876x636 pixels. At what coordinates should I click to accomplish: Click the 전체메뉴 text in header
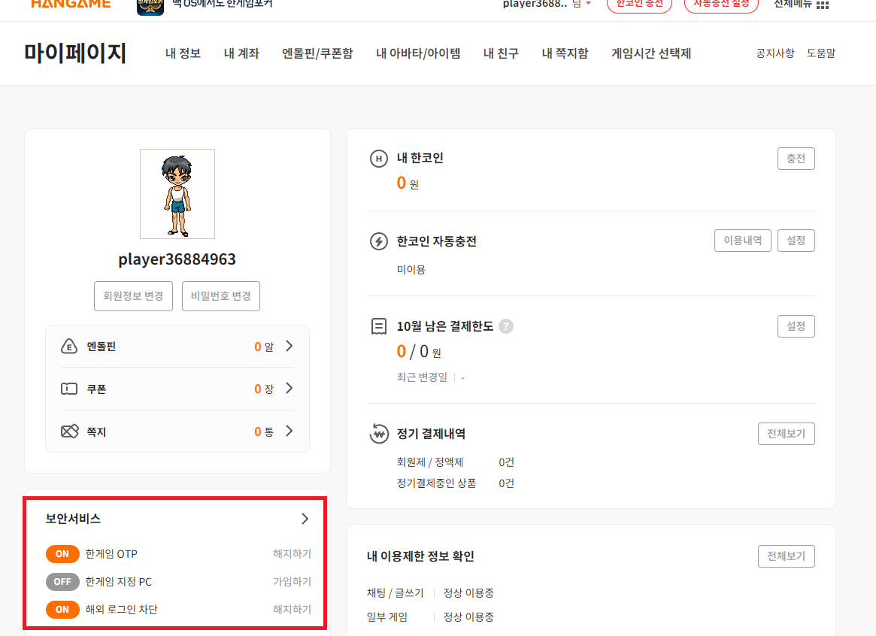coord(793,5)
